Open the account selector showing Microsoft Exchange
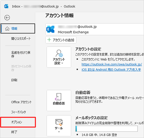144x138 pixels. (95, 29)
